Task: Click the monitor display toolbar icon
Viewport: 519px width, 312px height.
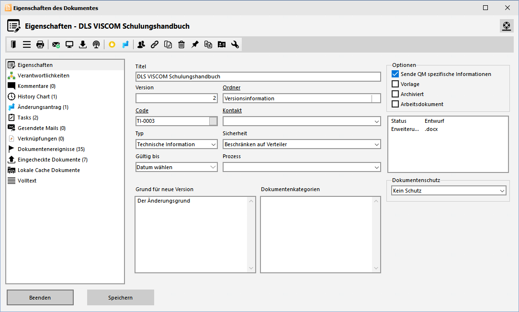Action: (69, 44)
